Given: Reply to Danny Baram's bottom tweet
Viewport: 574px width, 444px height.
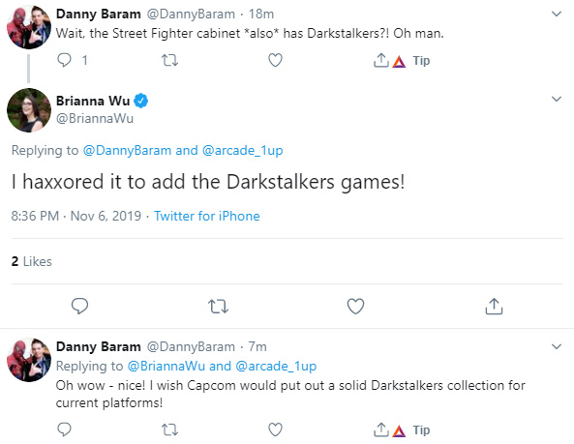Looking at the screenshot, I should point(65,429).
